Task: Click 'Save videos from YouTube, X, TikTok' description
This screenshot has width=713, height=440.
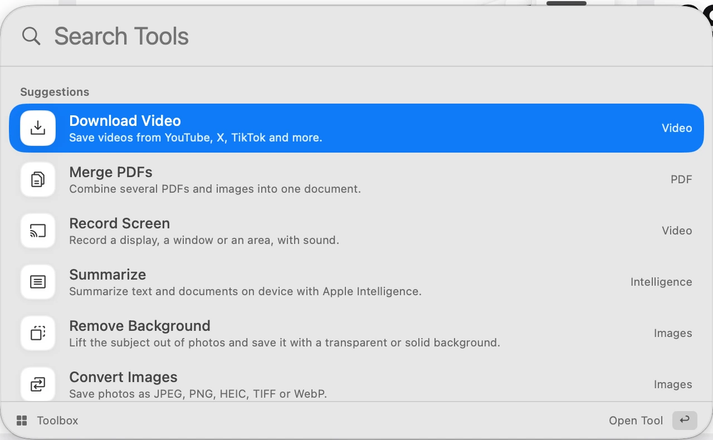Action: pos(196,138)
